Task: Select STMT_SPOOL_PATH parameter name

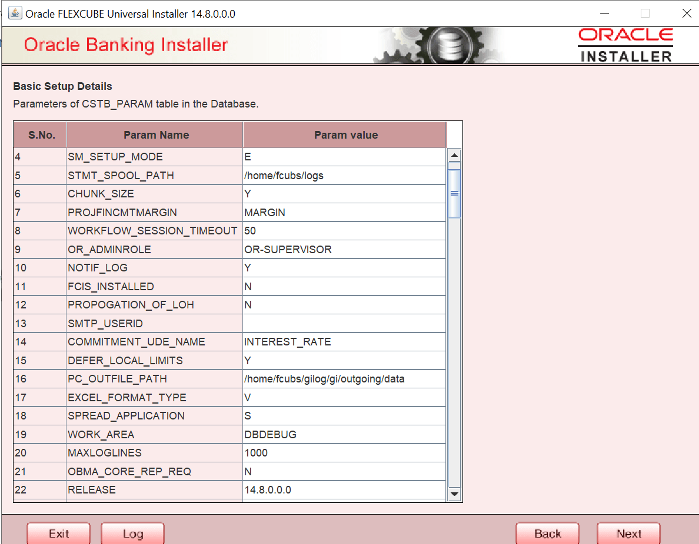Action: (155, 176)
